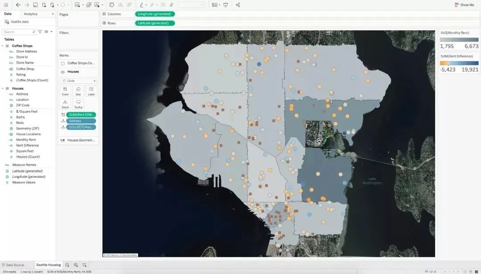Open the Size marks card
Viewport: 481px width, 274px height.
pos(78,91)
